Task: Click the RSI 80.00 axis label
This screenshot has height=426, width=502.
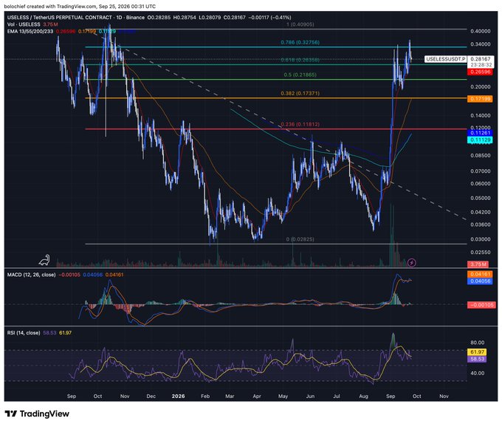Action: coord(478,343)
